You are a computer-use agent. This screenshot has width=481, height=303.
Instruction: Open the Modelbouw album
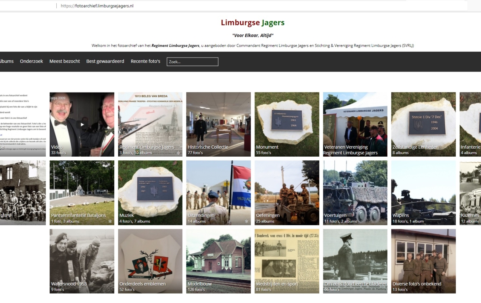tap(218, 261)
